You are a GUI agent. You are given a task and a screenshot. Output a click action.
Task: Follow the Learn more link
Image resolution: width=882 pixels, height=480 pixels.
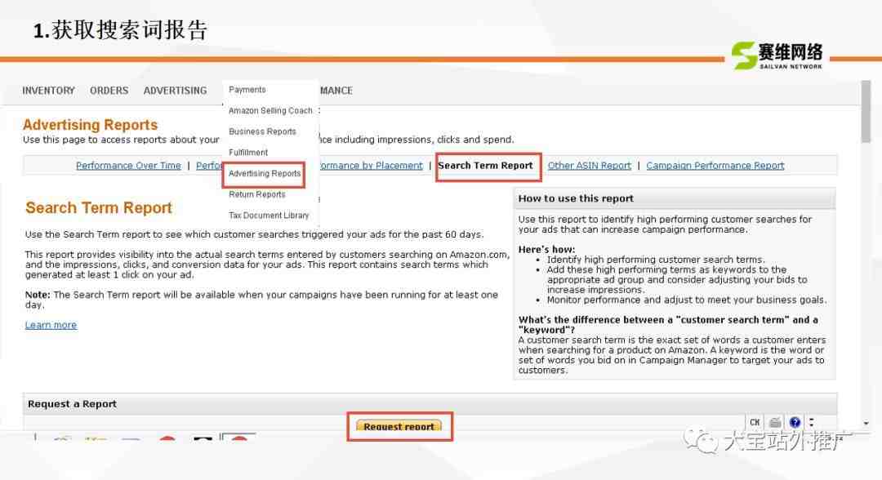(51, 325)
